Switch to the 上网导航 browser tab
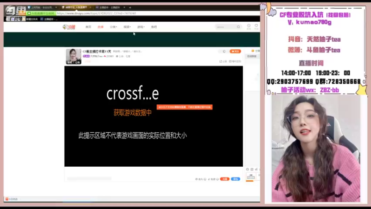 point(42,7)
